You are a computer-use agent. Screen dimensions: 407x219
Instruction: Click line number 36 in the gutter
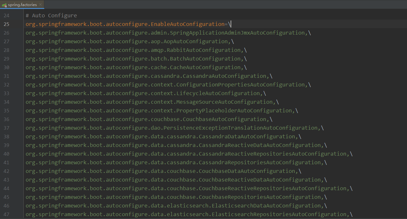tap(6, 119)
